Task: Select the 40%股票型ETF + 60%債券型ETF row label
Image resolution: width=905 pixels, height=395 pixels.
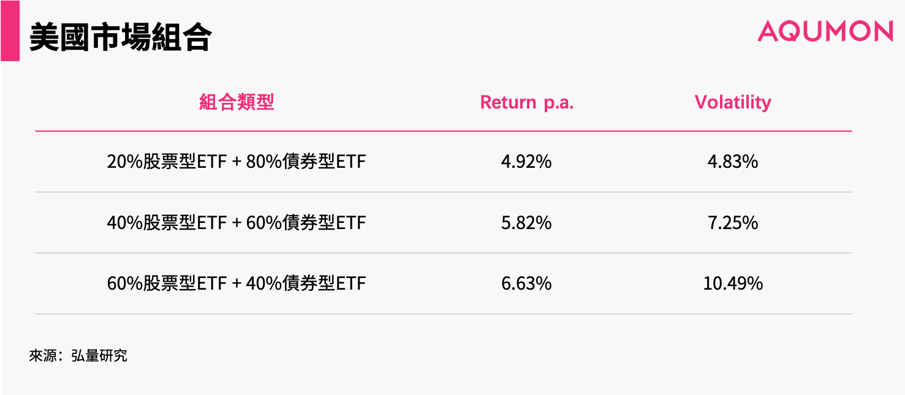Action: pyautogui.click(x=237, y=222)
